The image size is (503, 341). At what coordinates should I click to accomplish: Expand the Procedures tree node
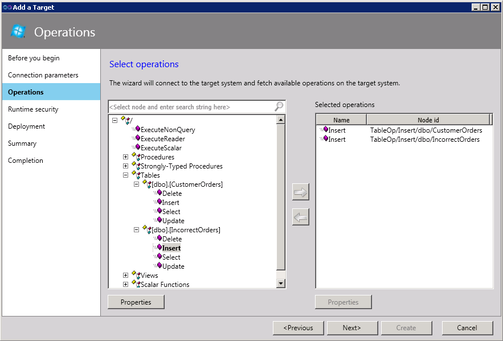coord(125,157)
